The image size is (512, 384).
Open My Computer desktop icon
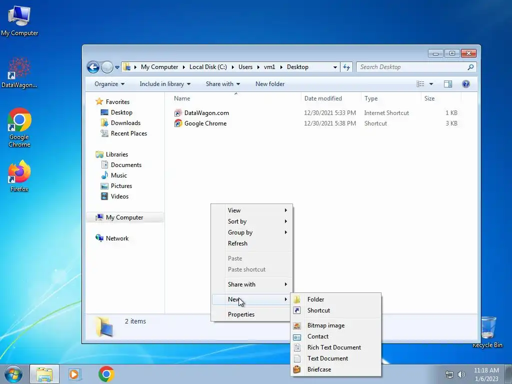(19, 20)
